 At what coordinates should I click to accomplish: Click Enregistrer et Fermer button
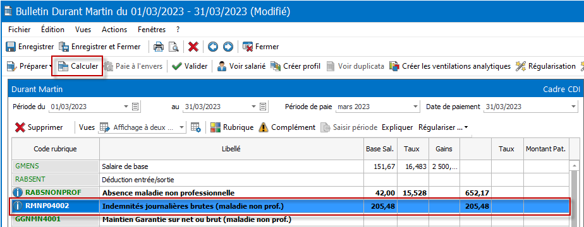click(x=100, y=47)
